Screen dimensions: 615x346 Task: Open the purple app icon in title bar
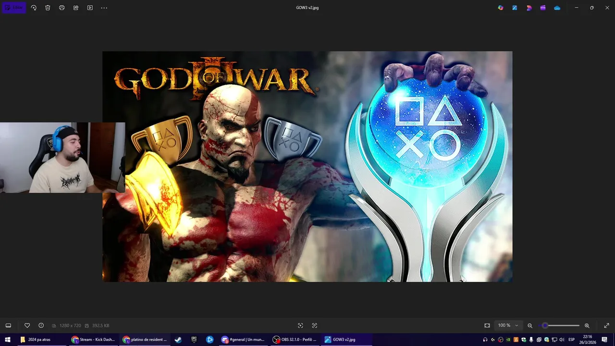click(x=543, y=8)
